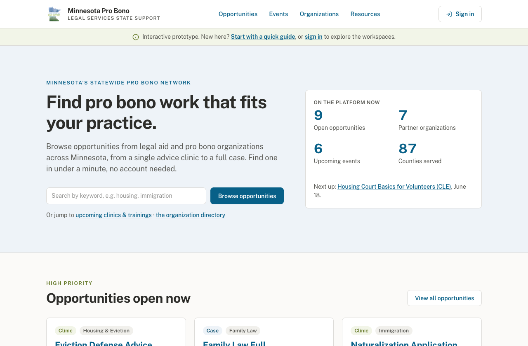Viewport: 528px width, 346px height.
Task: Click the sign-in arrow icon
Action: click(449, 14)
